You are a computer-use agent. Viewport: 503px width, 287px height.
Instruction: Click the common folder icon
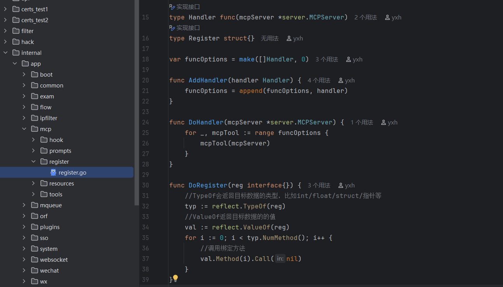coord(35,85)
